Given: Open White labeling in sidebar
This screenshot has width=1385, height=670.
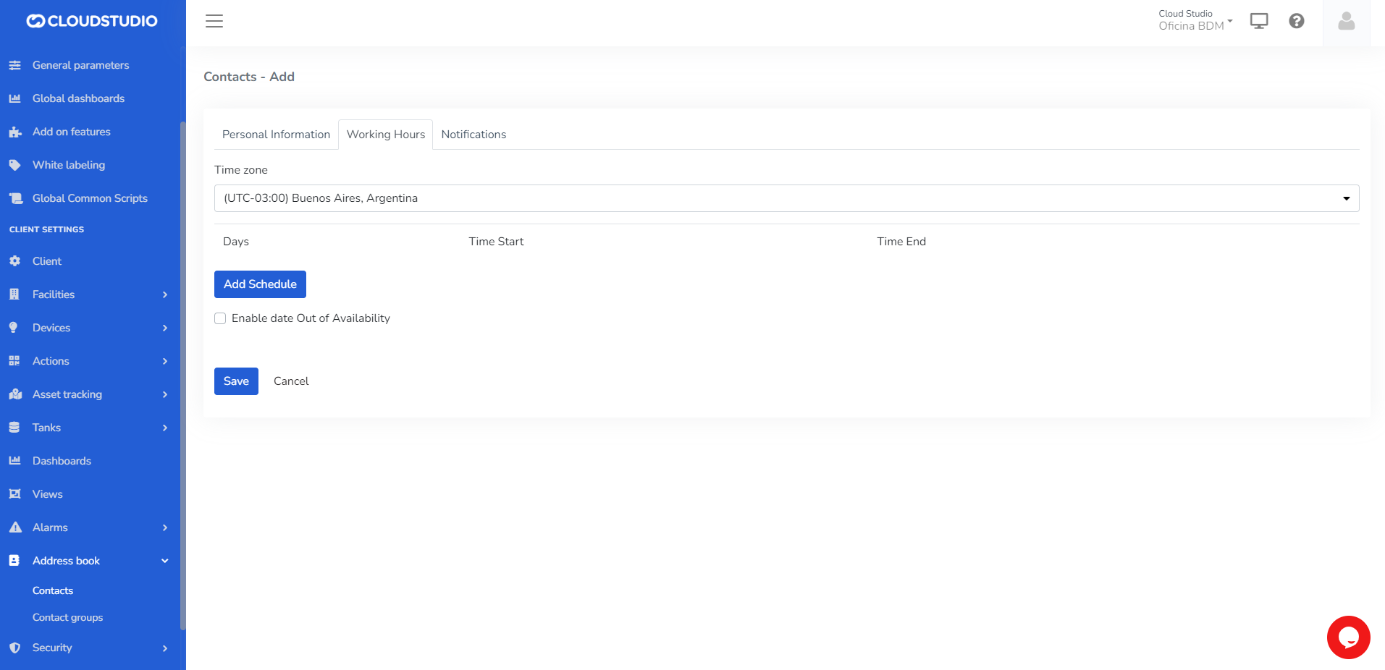Looking at the screenshot, I should tap(69, 165).
